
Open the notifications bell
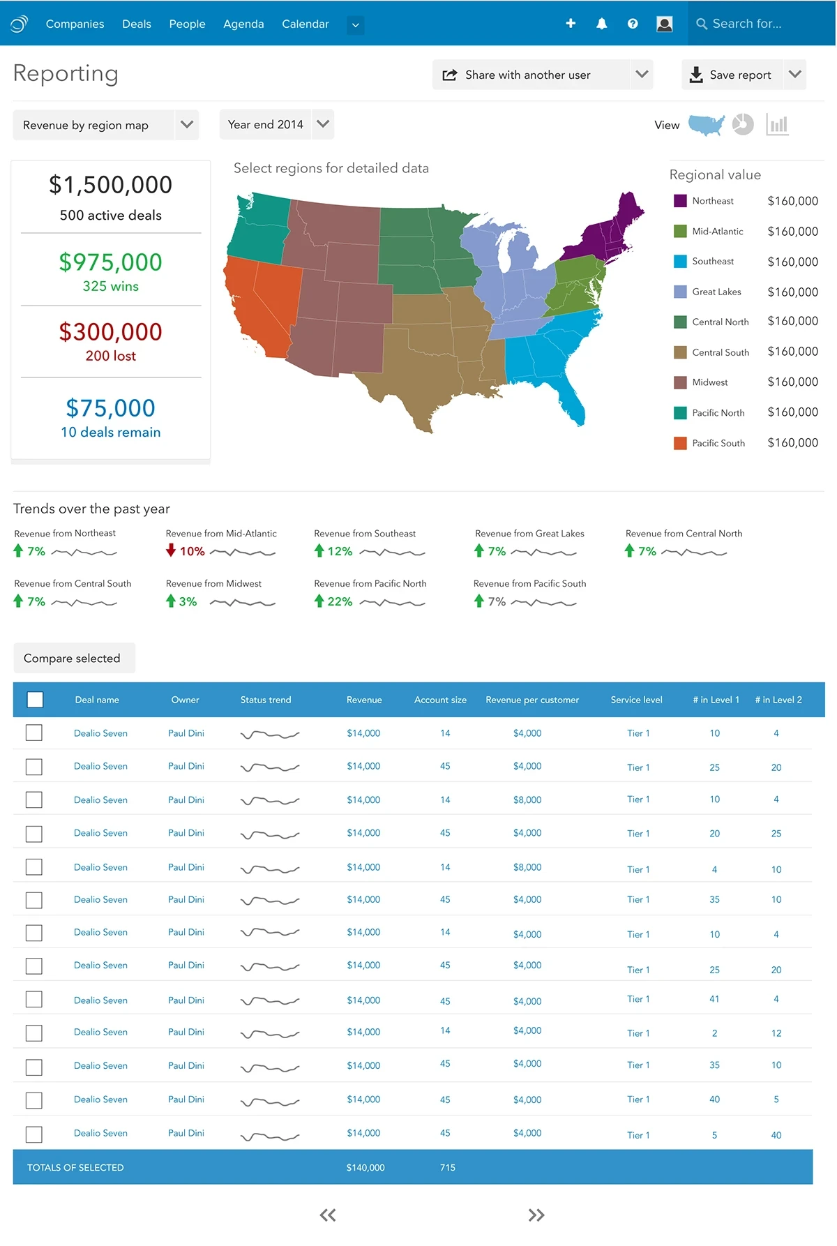click(601, 24)
